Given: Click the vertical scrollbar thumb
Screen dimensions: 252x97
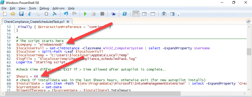Looking at the screenshot, I should click(x=249, y=52).
